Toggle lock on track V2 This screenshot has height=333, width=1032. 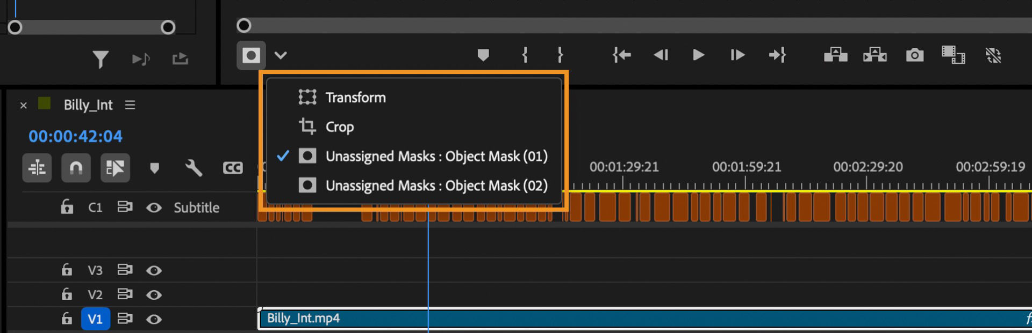pyautogui.click(x=67, y=294)
